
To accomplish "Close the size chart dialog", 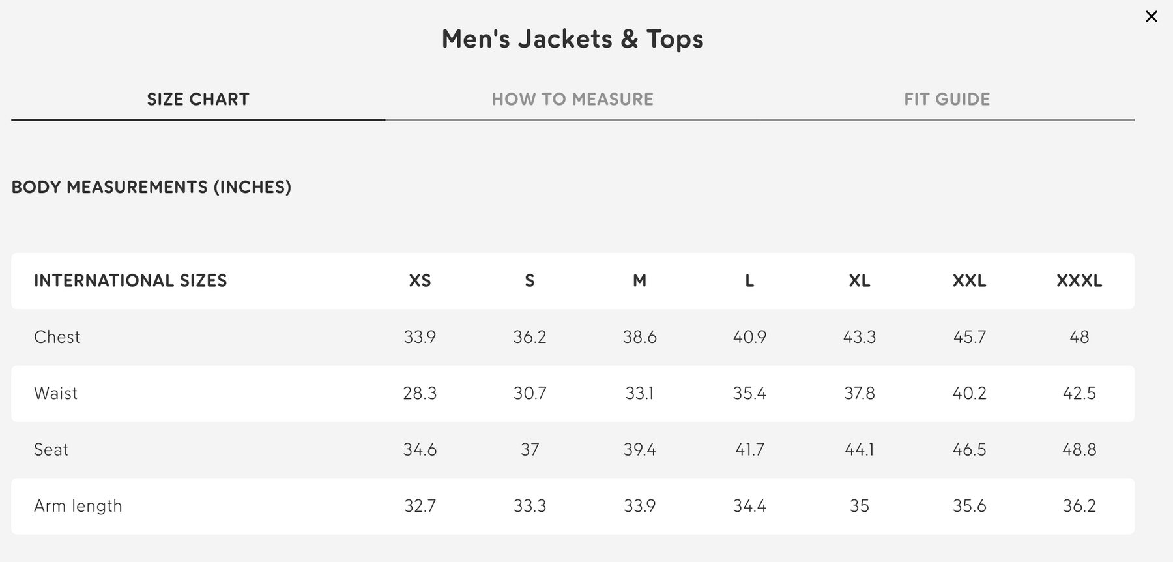I will [1151, 17].
